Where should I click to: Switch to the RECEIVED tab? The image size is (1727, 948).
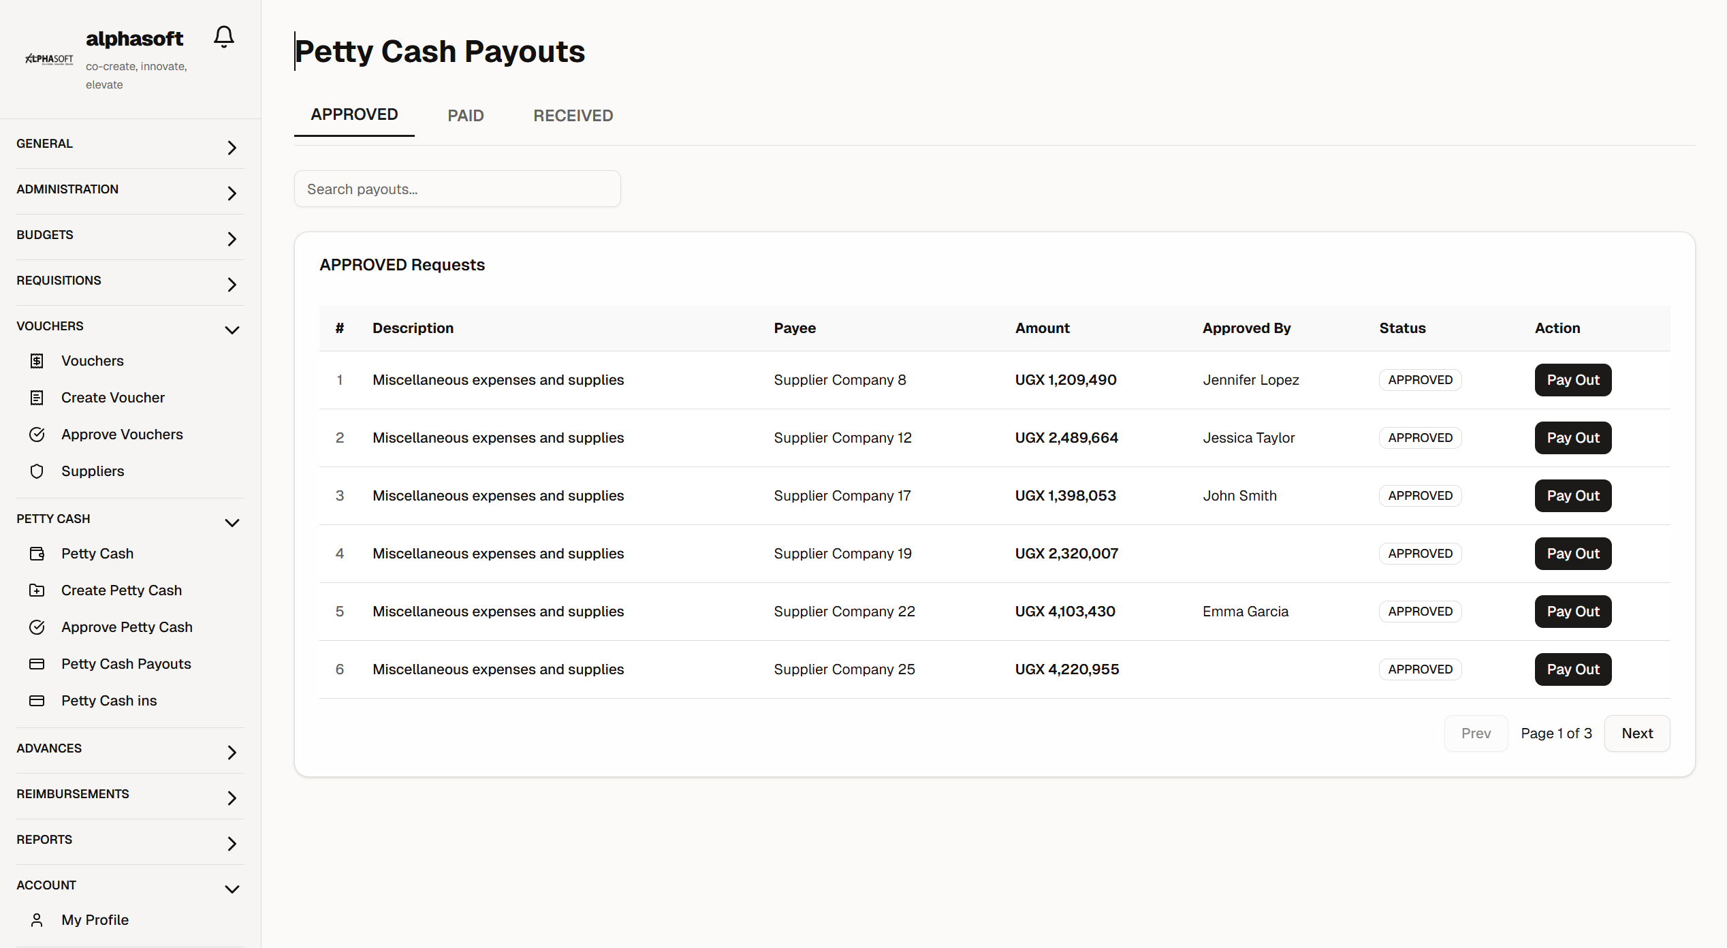(x=573, y=116)
